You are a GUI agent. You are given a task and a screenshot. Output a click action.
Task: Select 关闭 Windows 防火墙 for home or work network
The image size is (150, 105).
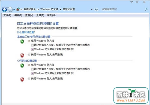point(29,55)
